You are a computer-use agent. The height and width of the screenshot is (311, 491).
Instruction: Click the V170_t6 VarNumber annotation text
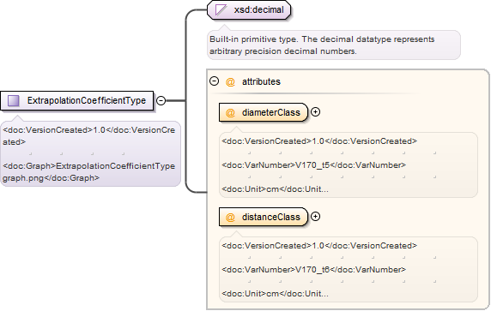tap(314, 269)
